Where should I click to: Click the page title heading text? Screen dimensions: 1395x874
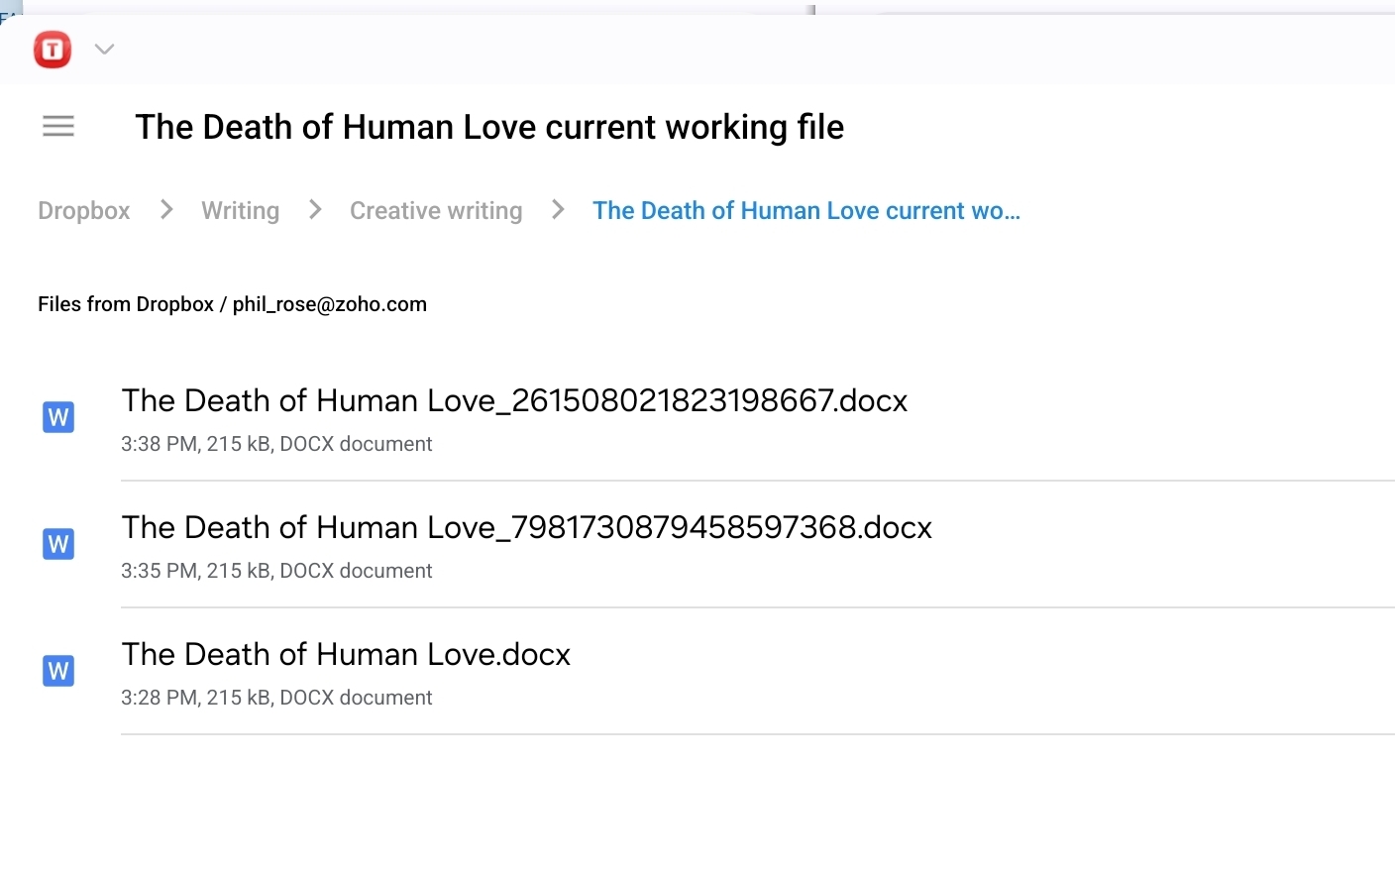(489, 127)
